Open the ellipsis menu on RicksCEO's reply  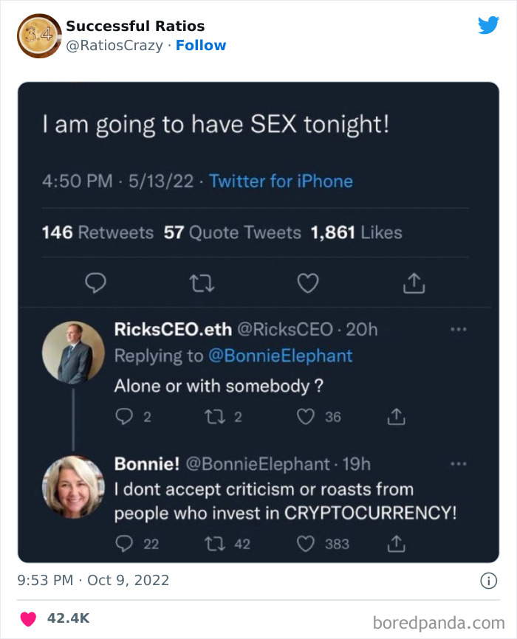tap(459, 330)
